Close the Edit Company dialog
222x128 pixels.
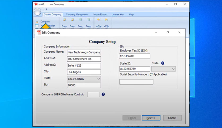[180, 32]
